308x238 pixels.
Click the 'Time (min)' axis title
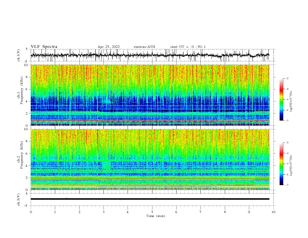(156, 216)
